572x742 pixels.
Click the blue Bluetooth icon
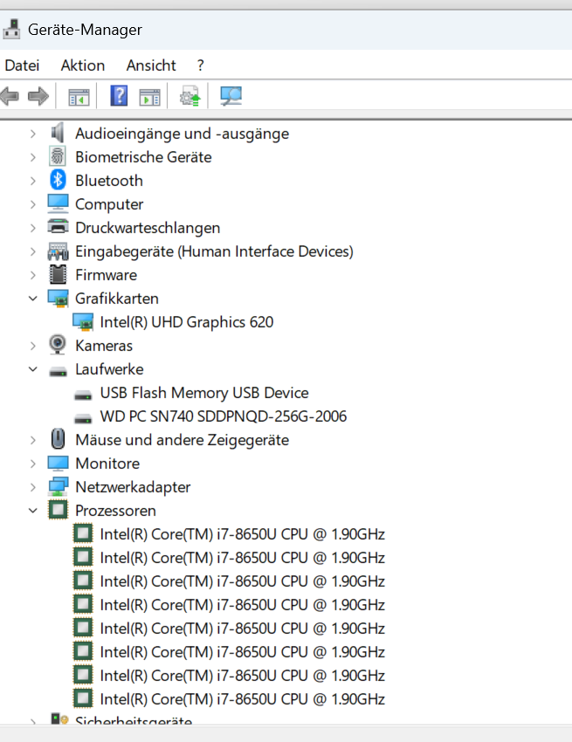58,180
